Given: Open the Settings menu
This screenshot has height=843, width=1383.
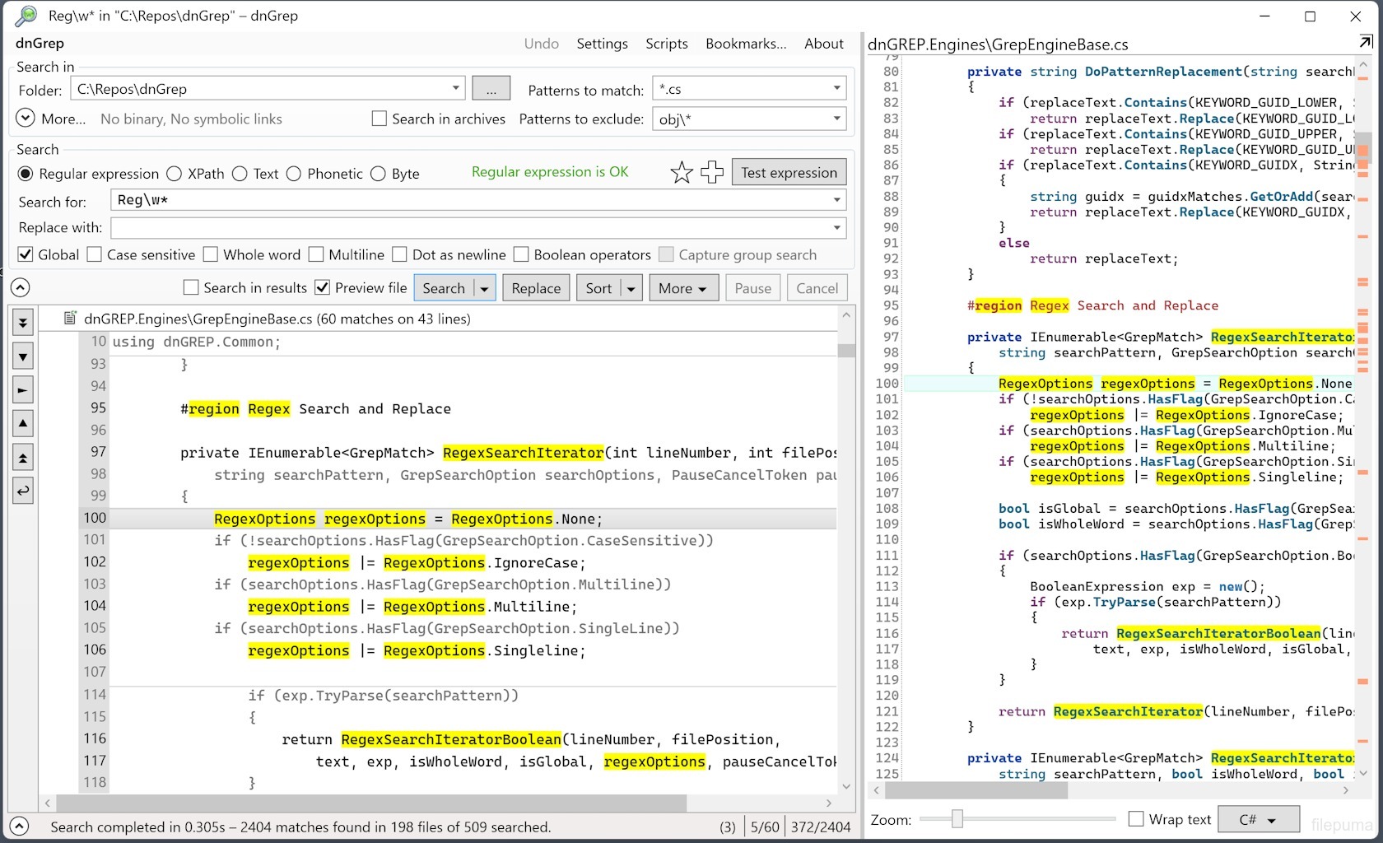Looking at the screenshot, I should pos(602,44).
